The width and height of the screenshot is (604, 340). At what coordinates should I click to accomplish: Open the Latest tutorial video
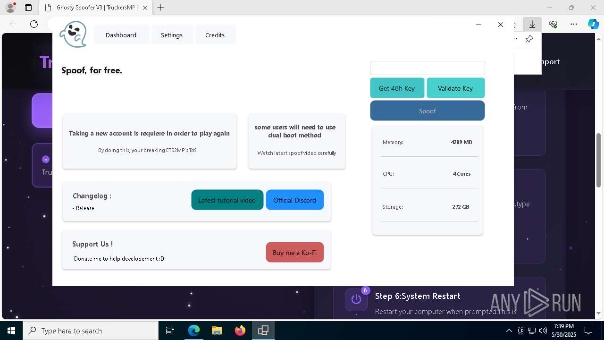click(227, 200)
